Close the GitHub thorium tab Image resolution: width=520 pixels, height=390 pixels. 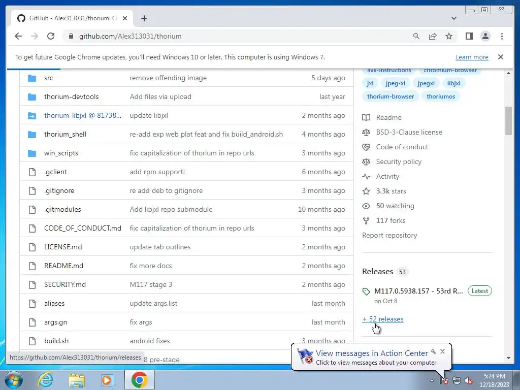click(x=125, y=18)
